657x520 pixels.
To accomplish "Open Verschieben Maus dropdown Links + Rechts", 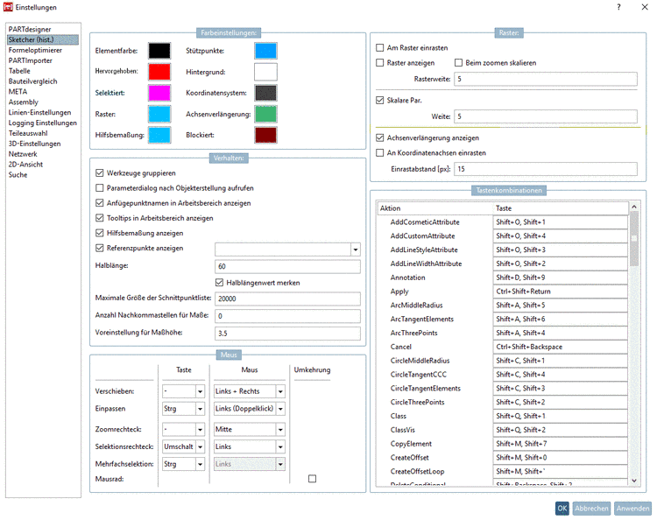I will tap(280, 391).
